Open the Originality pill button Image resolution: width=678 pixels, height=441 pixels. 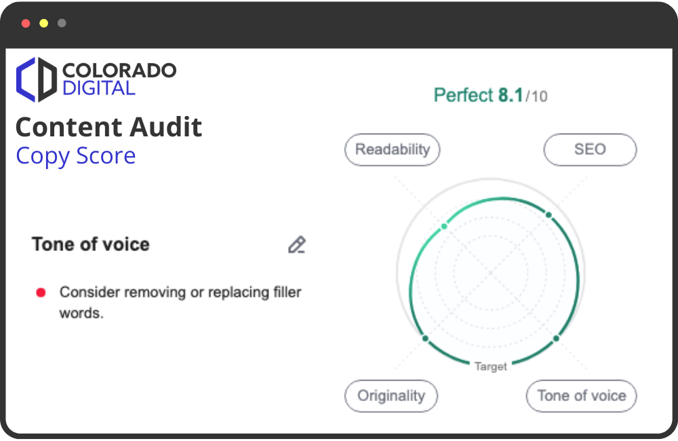coord(391,396)
